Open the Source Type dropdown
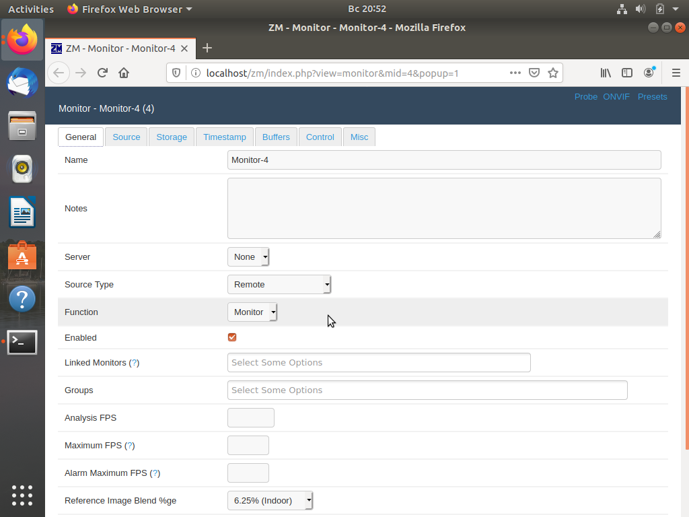Screen dimensions: 689x517 pos(279,285)
